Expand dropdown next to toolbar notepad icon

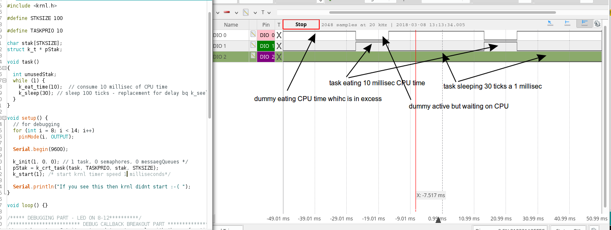tap(254, 12)
